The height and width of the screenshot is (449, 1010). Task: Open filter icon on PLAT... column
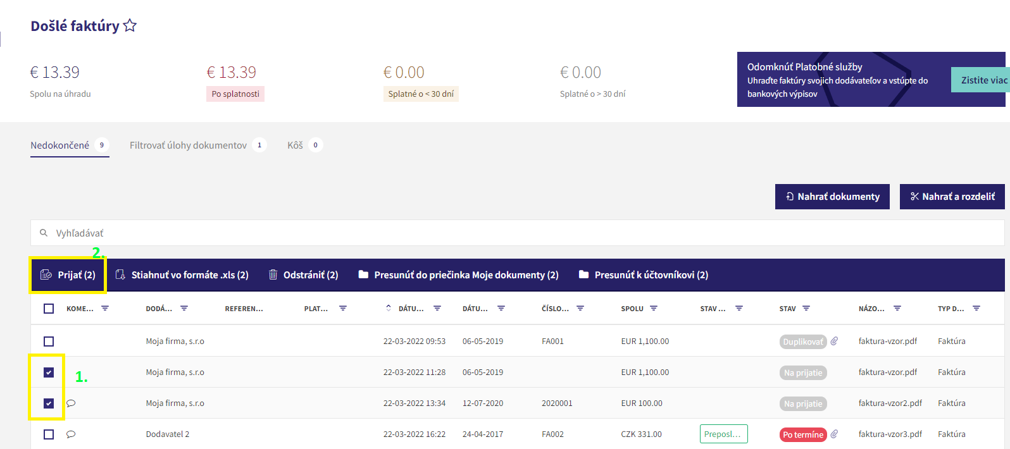(x=343, y=308)
